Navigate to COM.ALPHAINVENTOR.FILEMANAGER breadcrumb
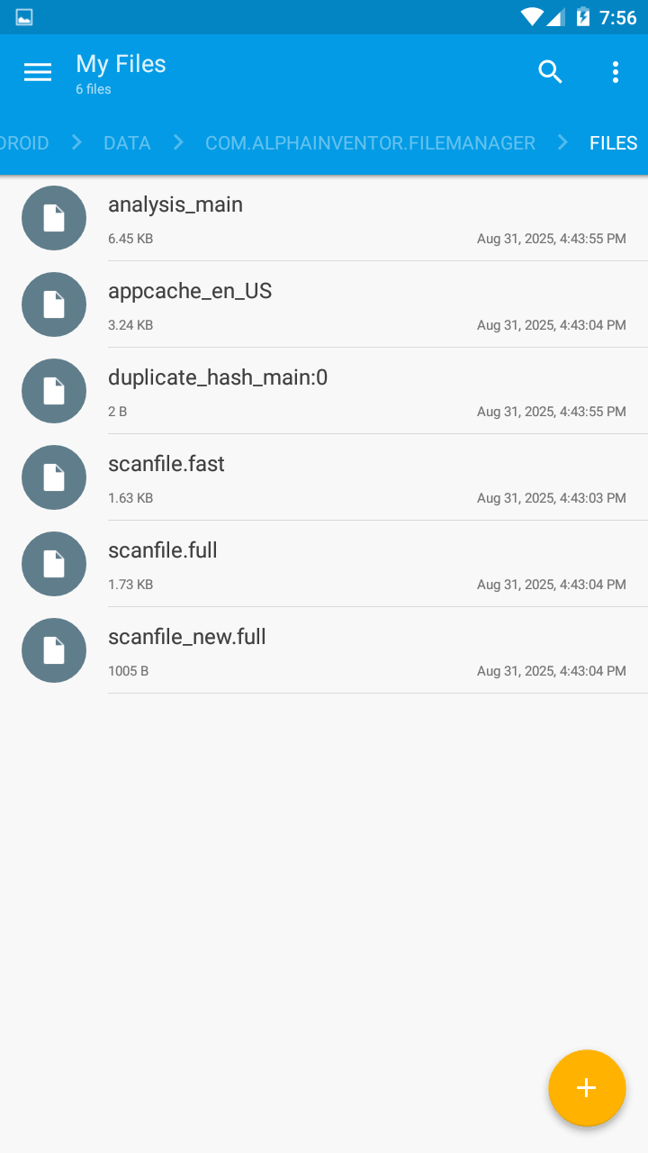The width and height of the screenshot is (648, 1153). [370, 143]
